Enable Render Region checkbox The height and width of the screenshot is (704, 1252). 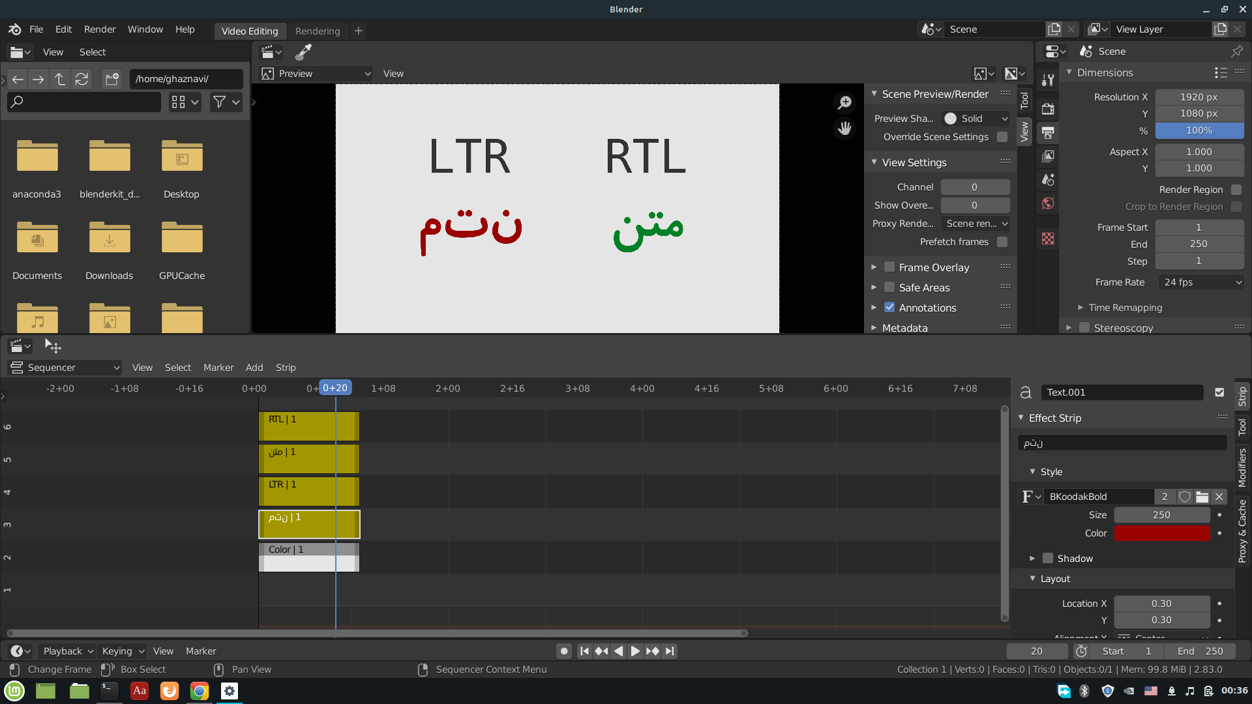[1236, 190]
